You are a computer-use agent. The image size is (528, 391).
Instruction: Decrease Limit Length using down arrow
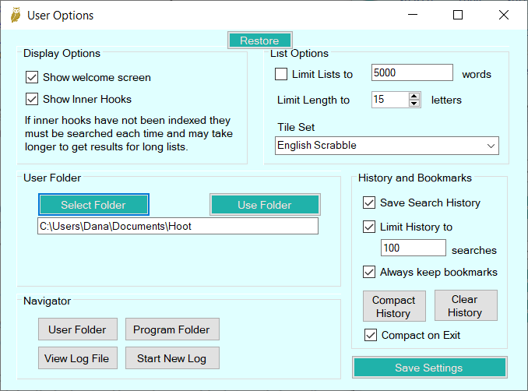click(x=414, y=104)
